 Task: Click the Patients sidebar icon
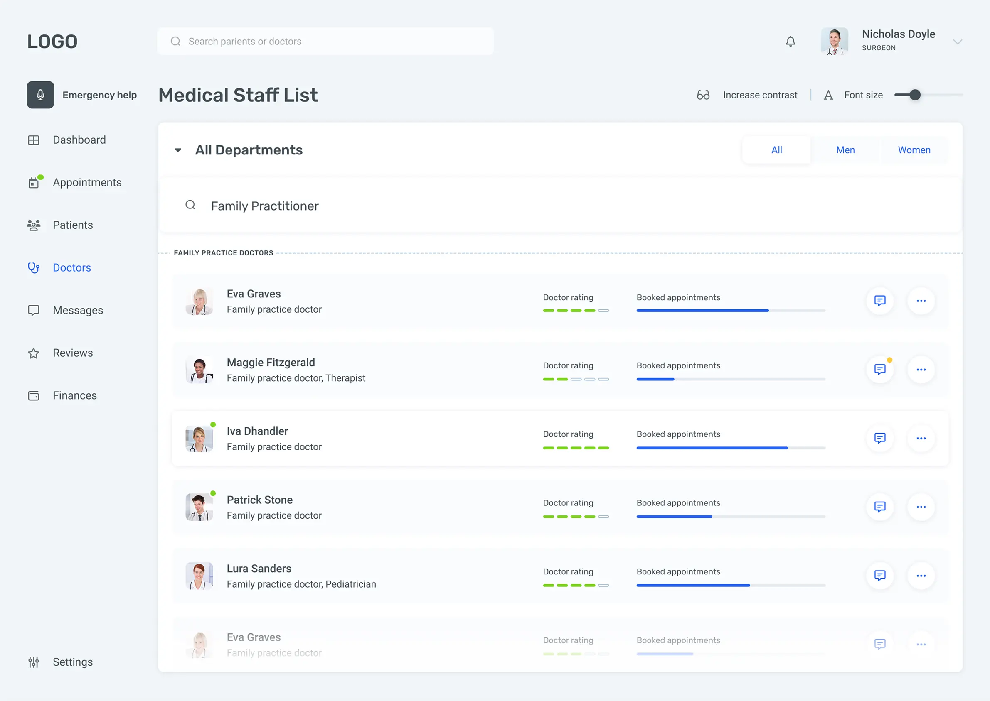click(33, 224)
